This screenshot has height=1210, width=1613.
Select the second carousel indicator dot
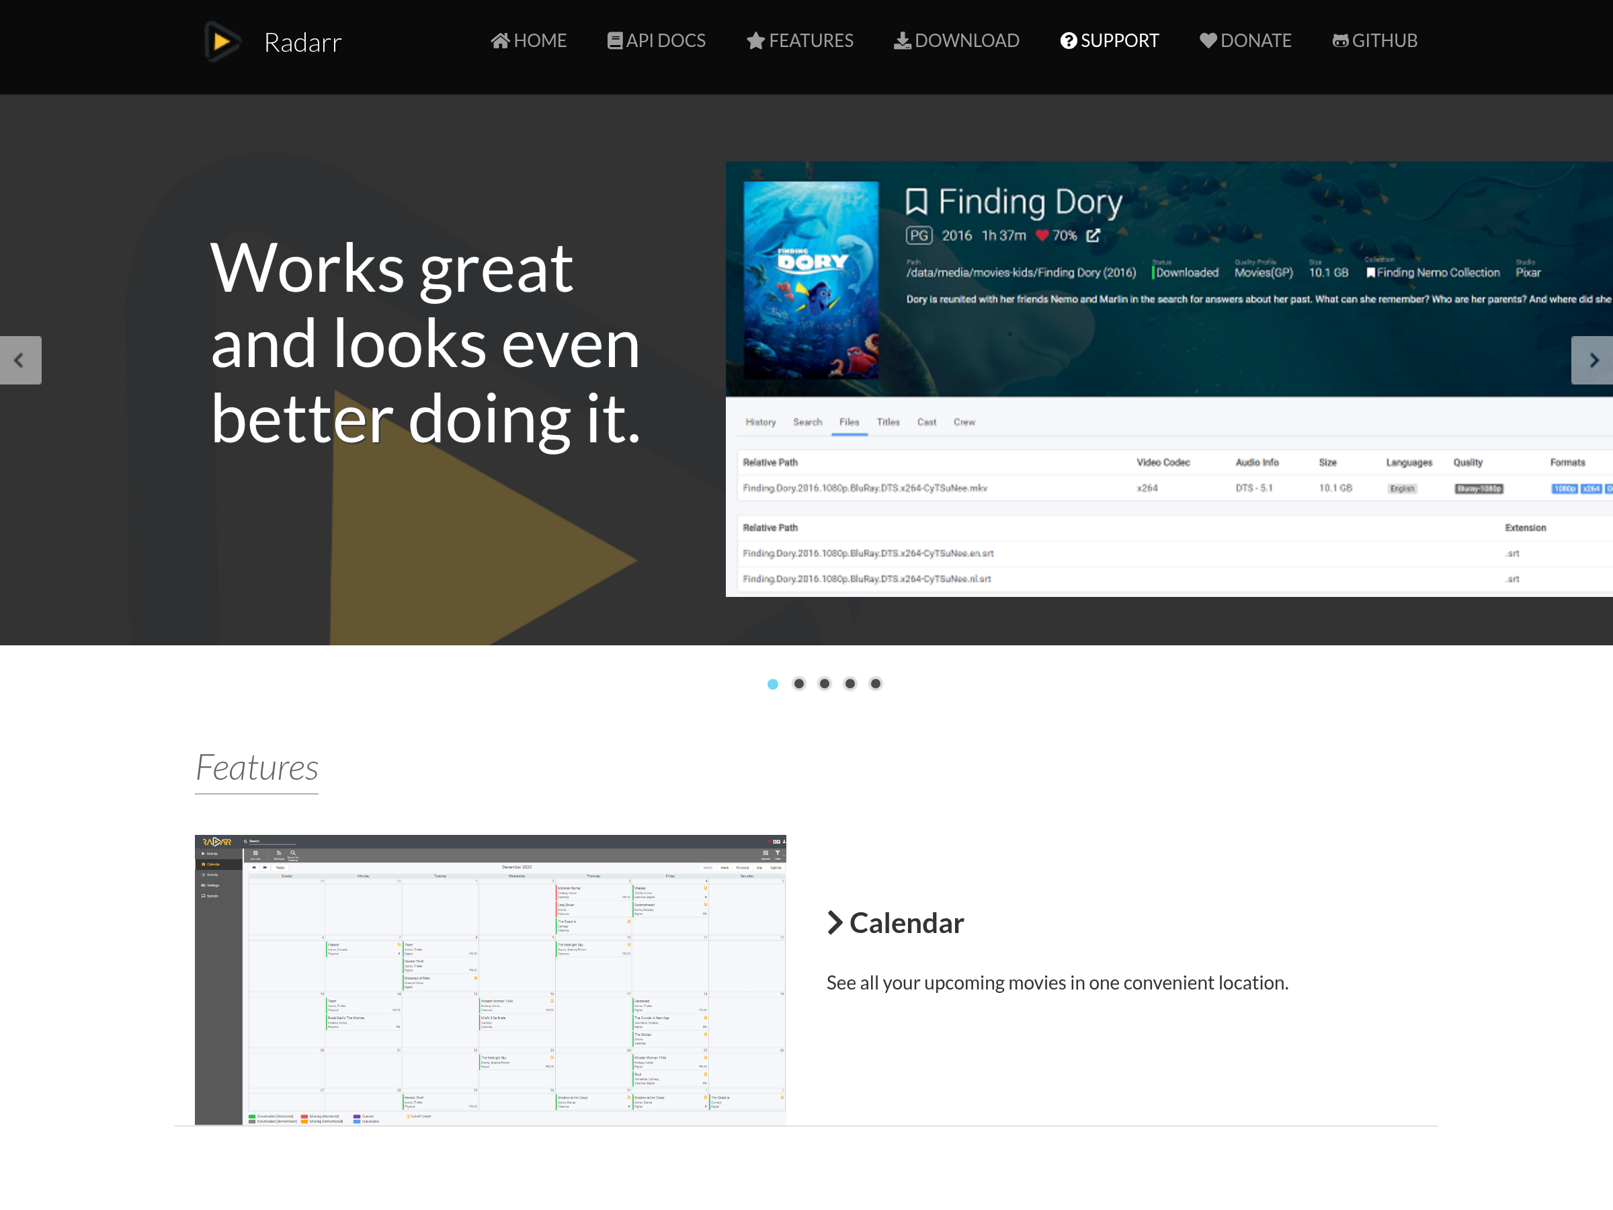798,684
